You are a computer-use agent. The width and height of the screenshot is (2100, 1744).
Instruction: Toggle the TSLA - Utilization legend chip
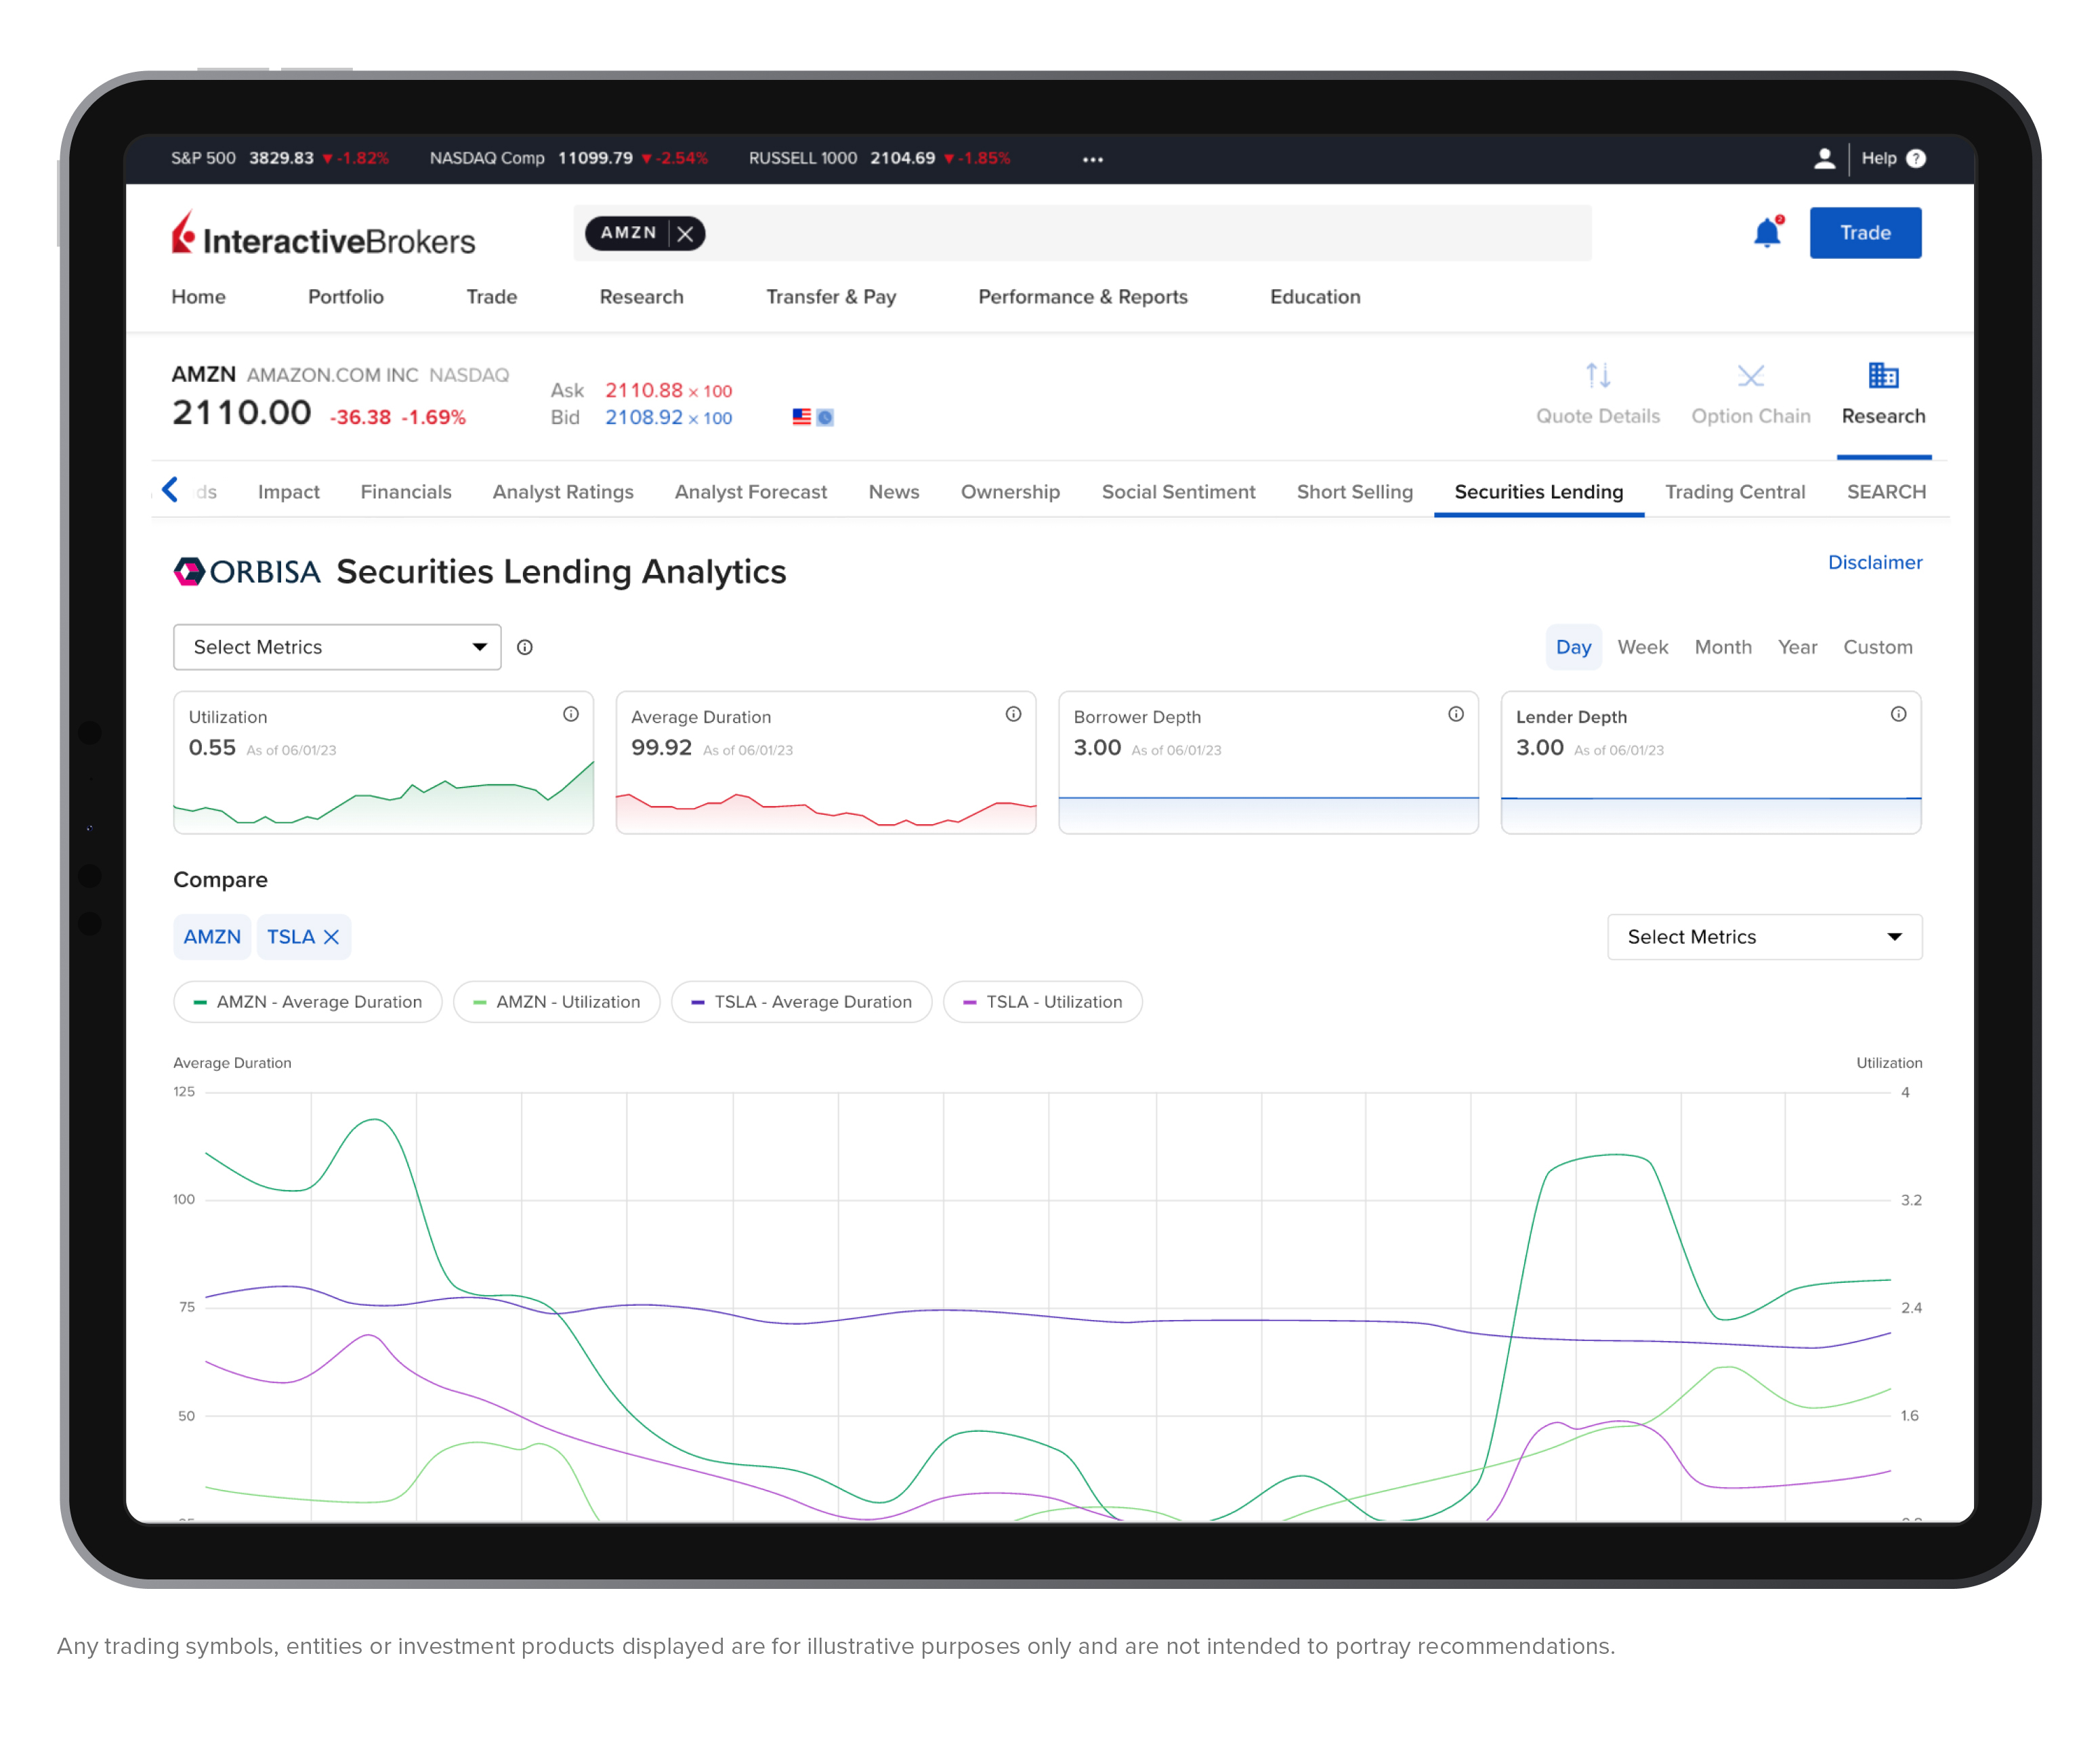click(x=1042, y=1002)
